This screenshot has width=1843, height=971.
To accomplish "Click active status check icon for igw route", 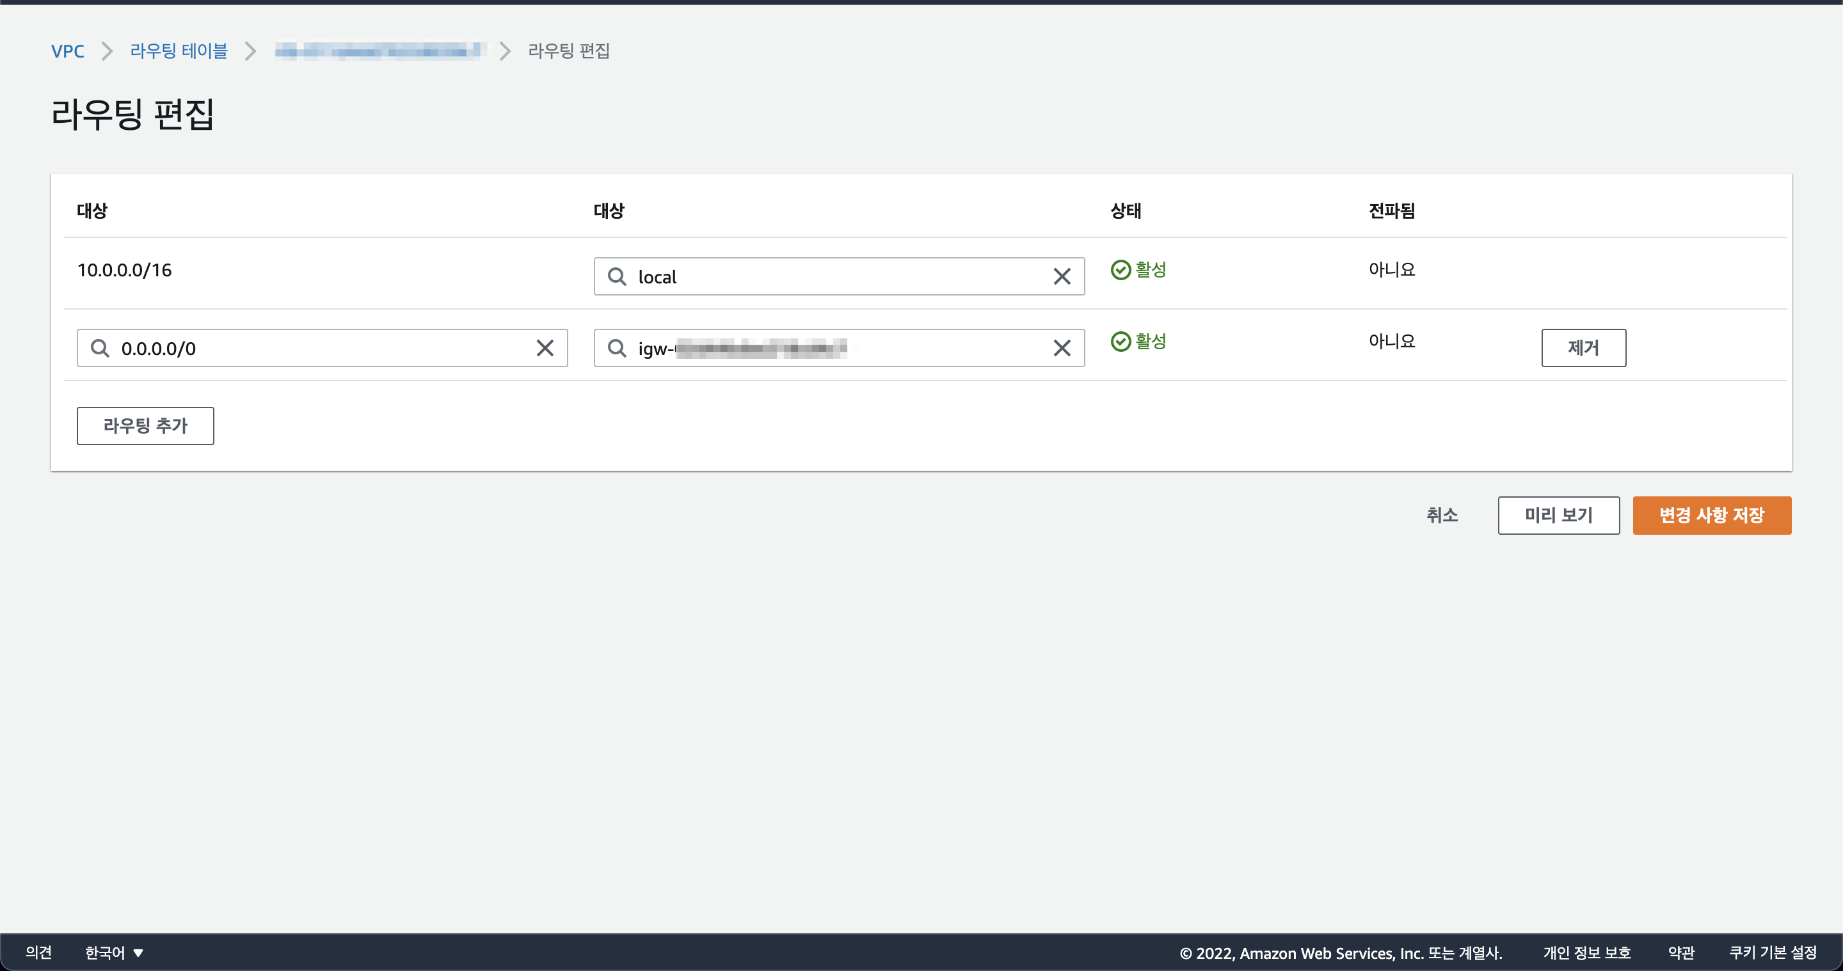I will pyautogui.click(x=1121, y=341).
